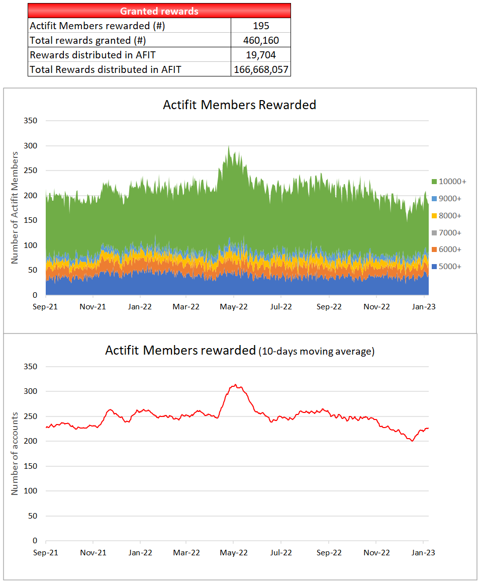Image resolution: width=481 pixels, height=587 pixels.
Task: Click the yellow 8000+ legend swatch
Action: [x=434, y=216]
